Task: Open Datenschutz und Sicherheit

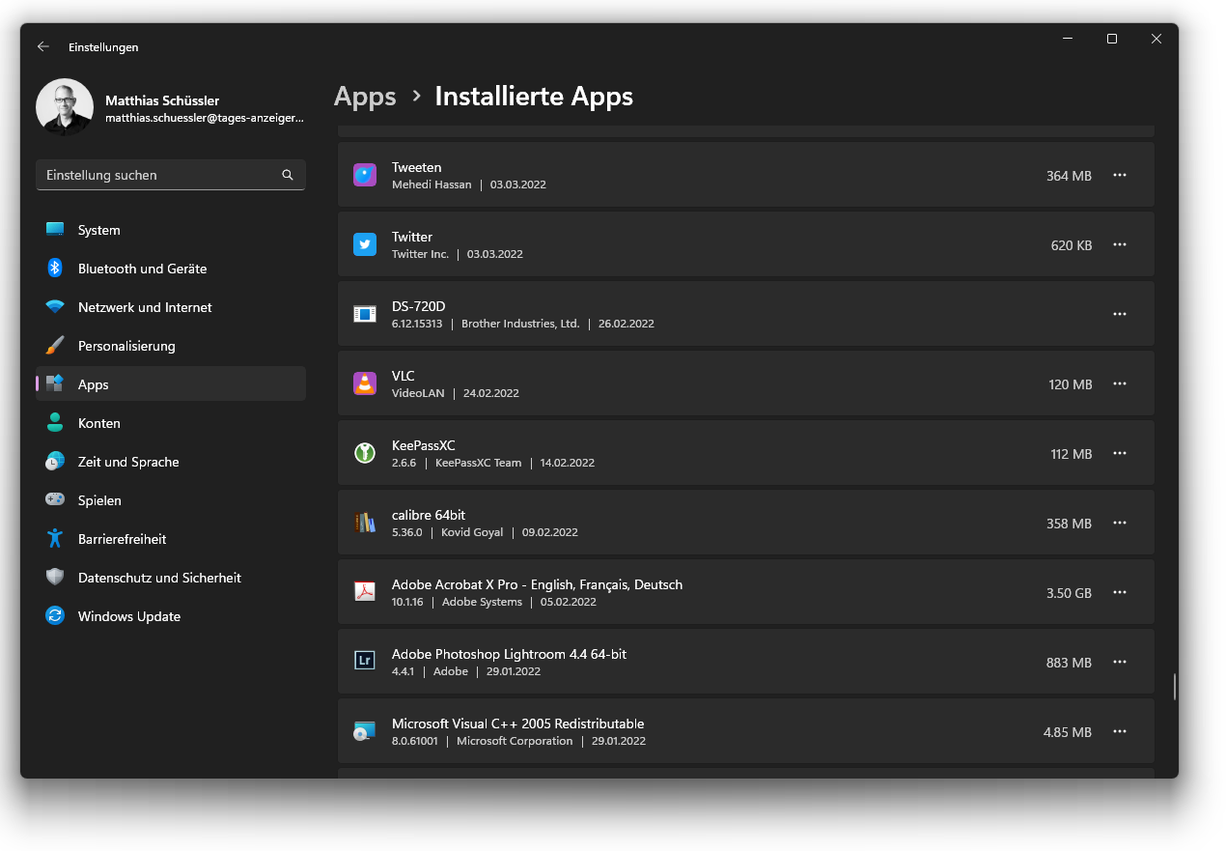Action: pyautogui.click(x=171, y=578)
